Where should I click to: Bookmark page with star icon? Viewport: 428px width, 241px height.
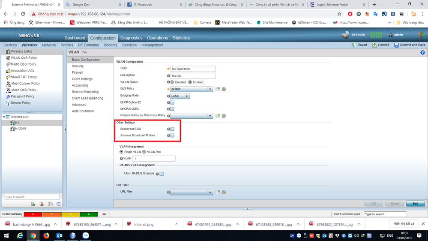339,14
